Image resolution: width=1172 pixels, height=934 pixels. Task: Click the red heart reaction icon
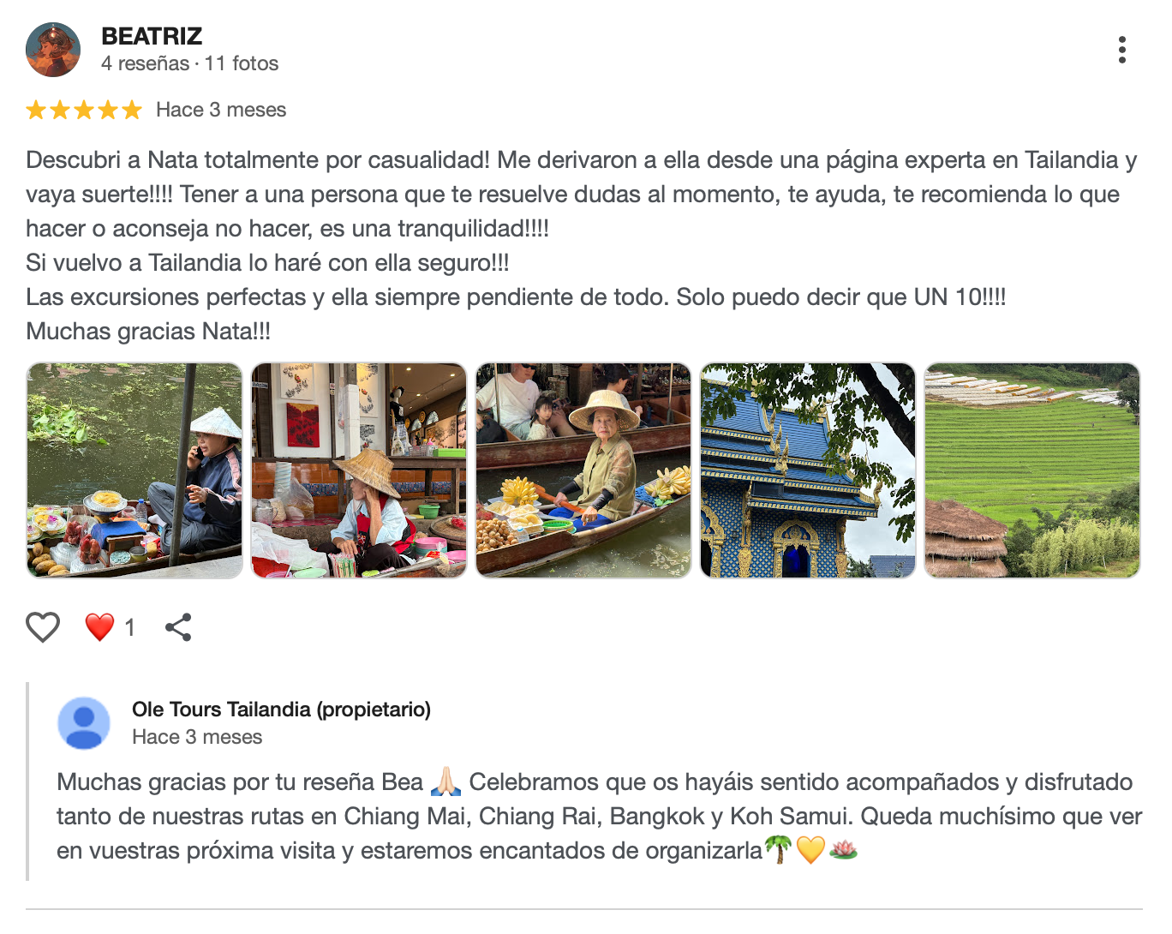click(x=99, y=627)
